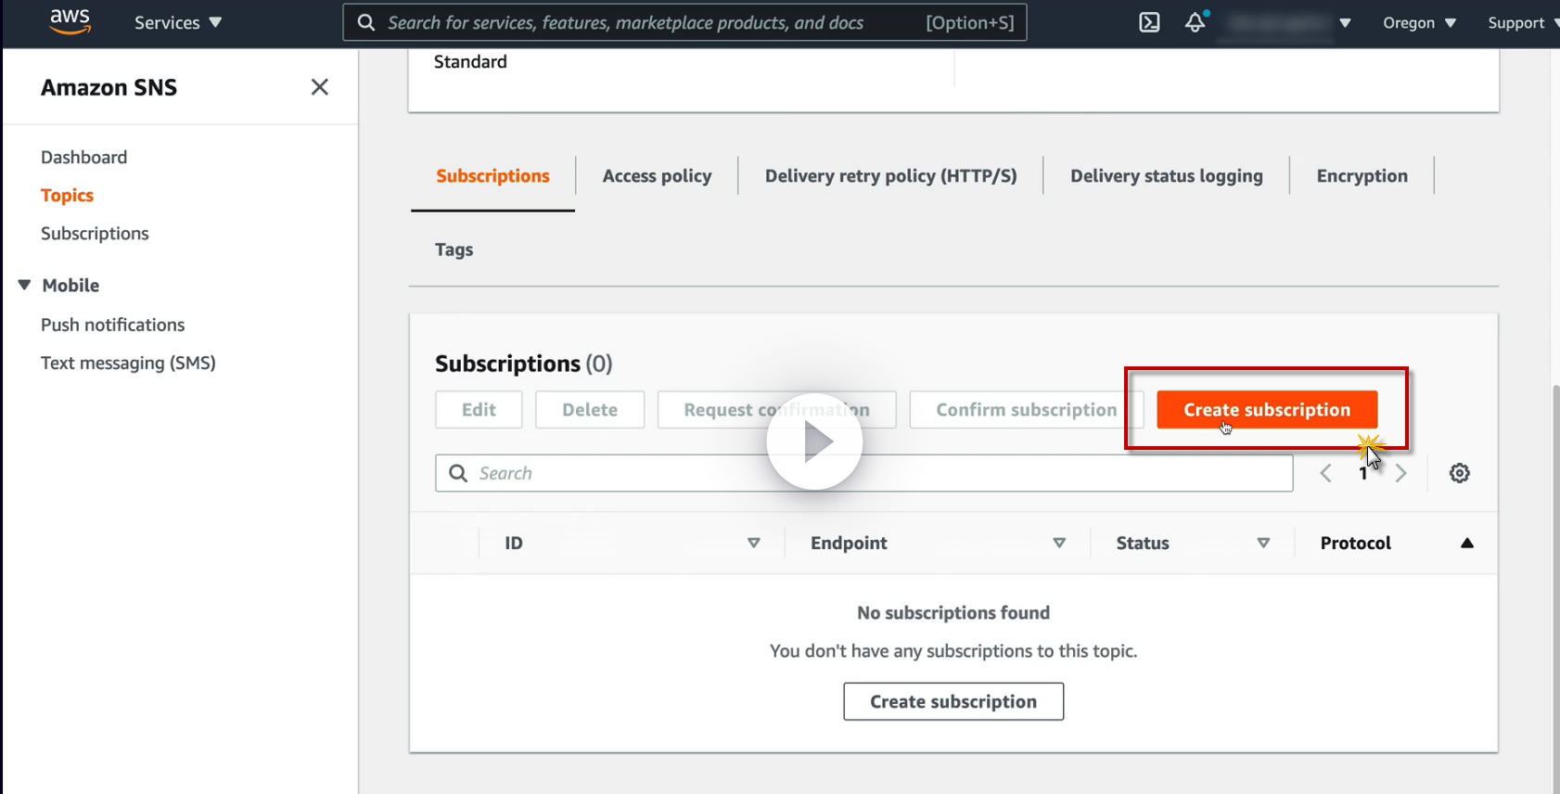Expand the Oregon region dropdown
Screen dimensions: 1560x794
click(x=1419, y=23)
